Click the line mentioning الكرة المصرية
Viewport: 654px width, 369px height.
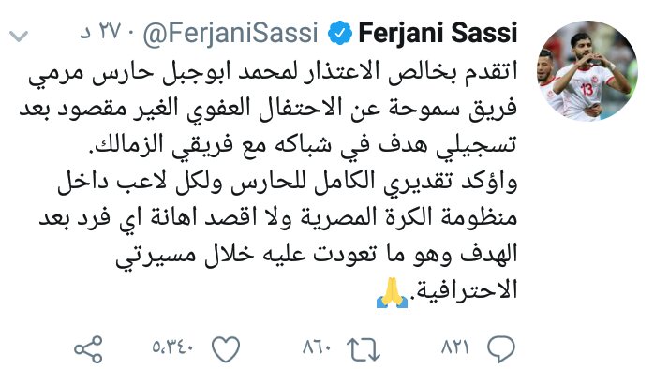pos(278,217)
